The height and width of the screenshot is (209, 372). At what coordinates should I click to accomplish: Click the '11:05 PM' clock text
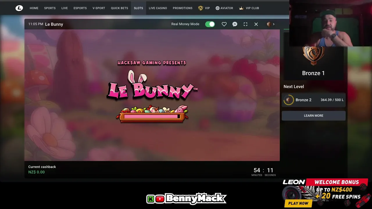pos(36,24)
